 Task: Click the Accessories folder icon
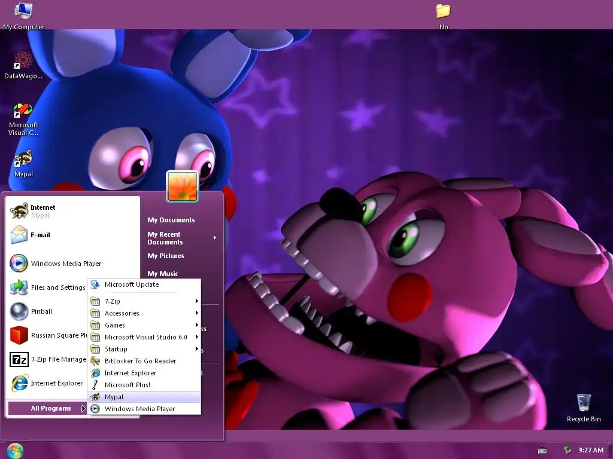[95, 313]
